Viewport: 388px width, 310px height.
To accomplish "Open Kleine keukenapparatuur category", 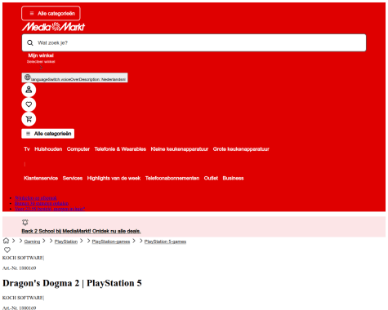I will pos(180,149).
